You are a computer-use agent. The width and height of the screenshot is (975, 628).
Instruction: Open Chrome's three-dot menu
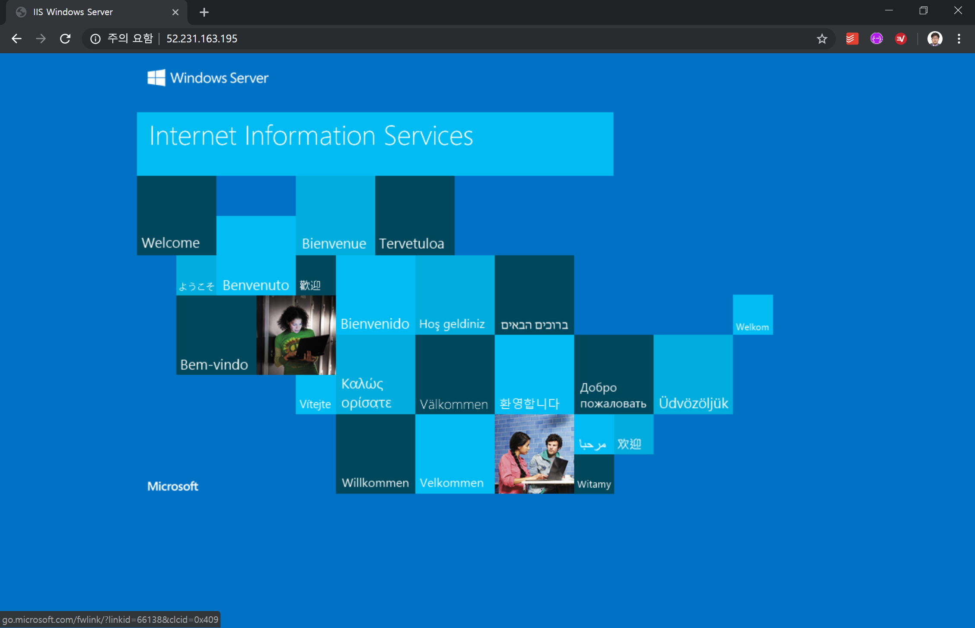point(959,39)
